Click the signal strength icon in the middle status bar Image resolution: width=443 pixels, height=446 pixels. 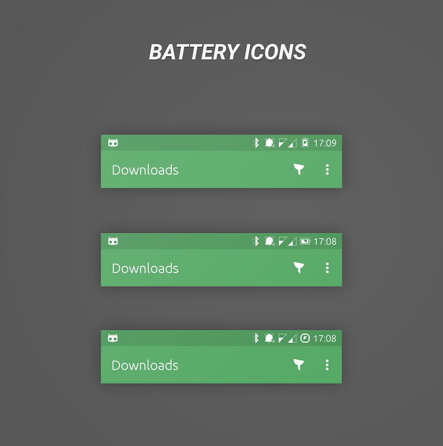coord(292,241)
